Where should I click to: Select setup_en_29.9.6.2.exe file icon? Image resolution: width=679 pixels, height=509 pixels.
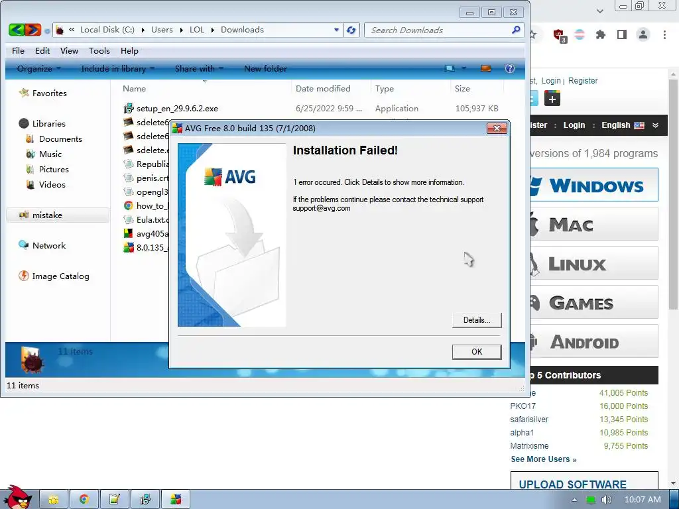[128, 108]
